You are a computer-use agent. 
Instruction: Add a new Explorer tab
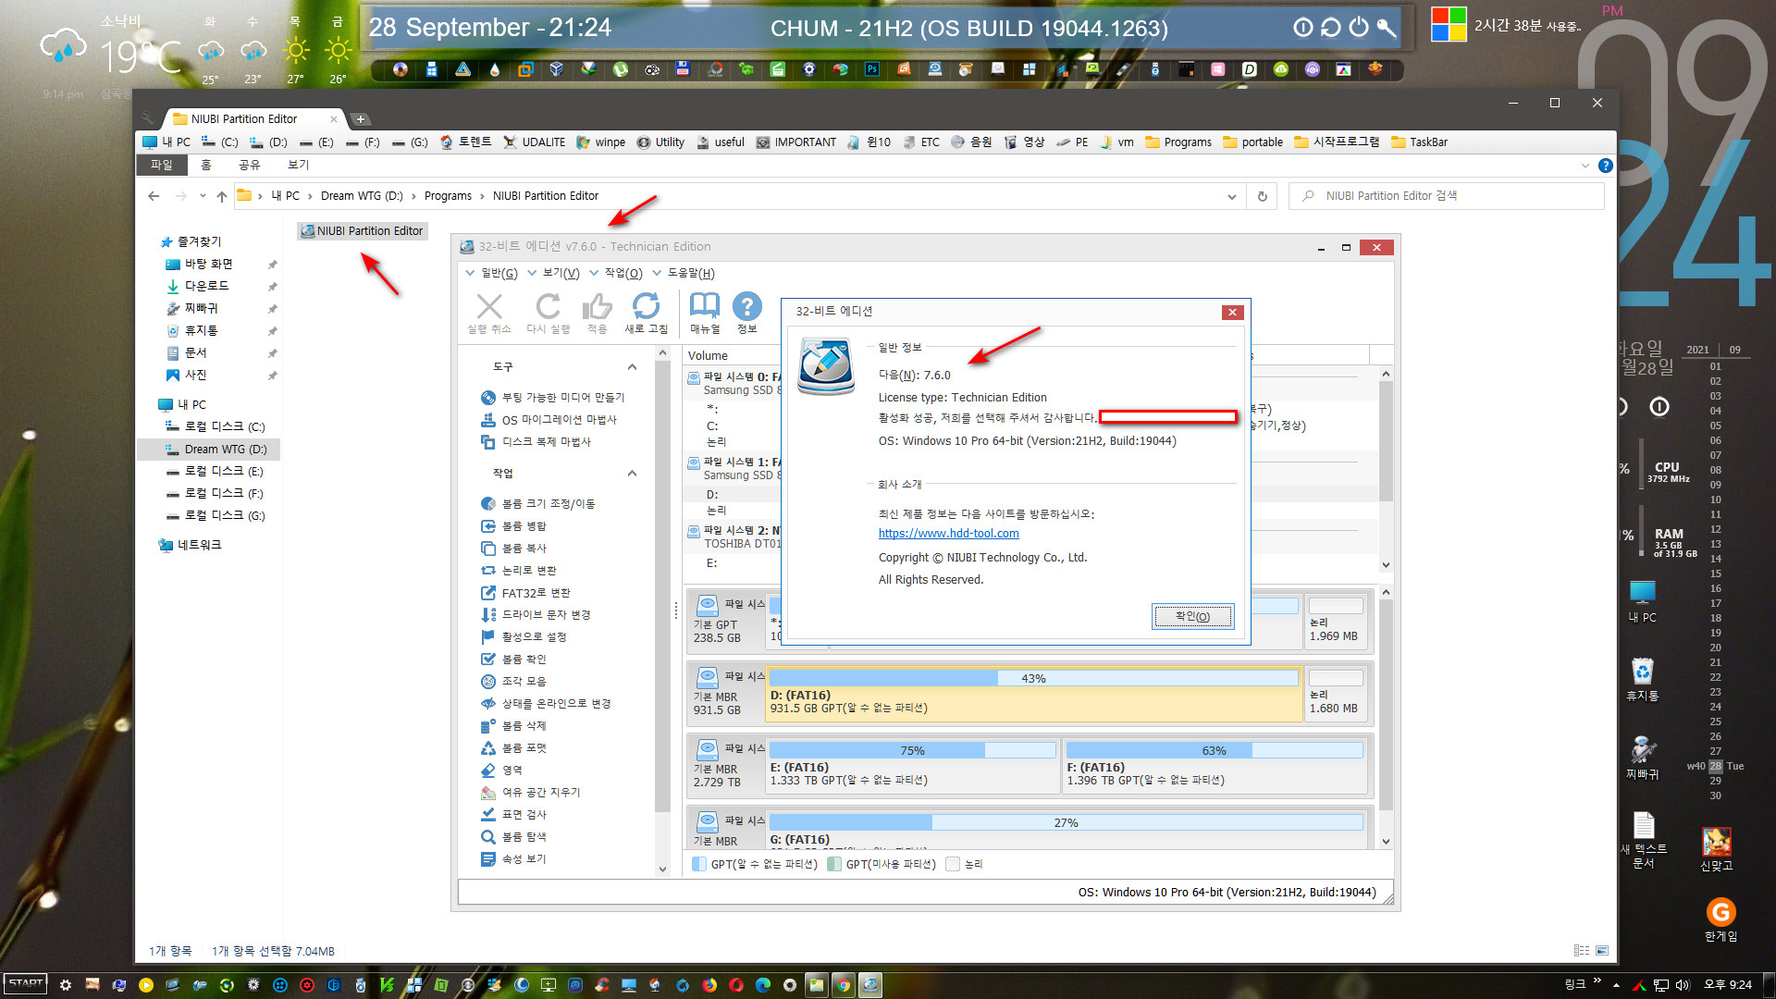360,119
